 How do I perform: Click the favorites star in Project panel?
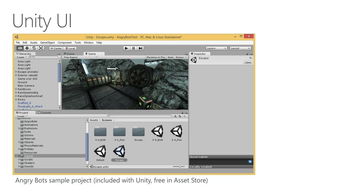pyautogui.click(x=185, y=116)
